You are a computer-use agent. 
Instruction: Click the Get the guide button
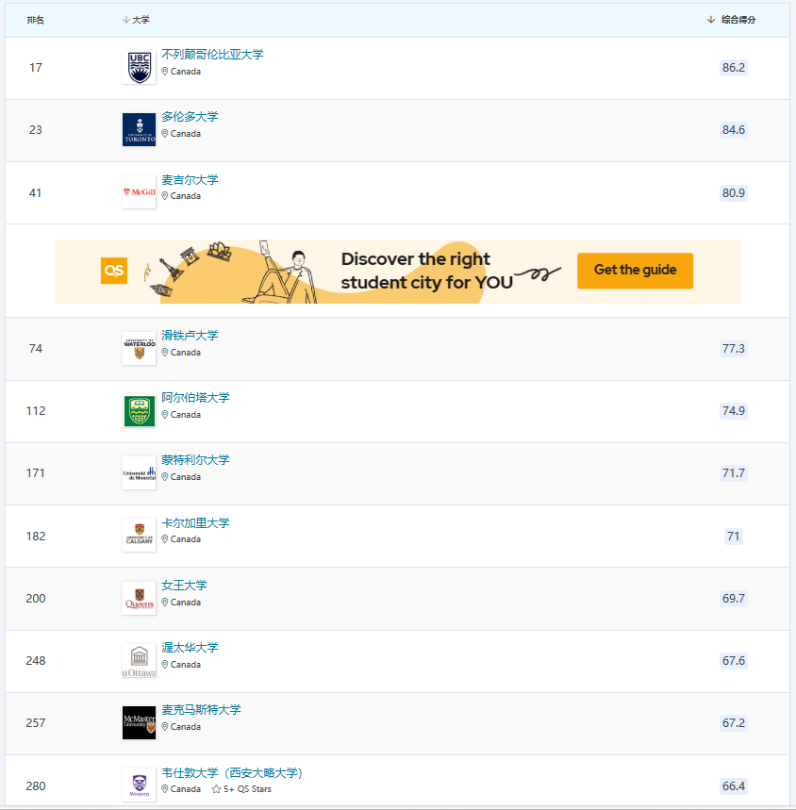[x=635, y=271]
